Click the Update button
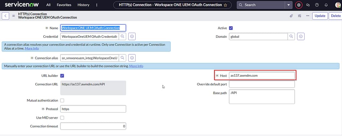342x136 pixels. (320, 16)
